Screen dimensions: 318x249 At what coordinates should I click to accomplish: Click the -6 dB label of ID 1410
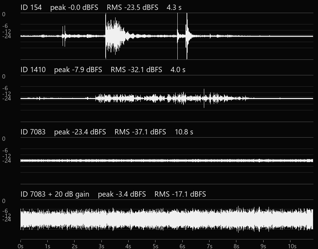5,88
